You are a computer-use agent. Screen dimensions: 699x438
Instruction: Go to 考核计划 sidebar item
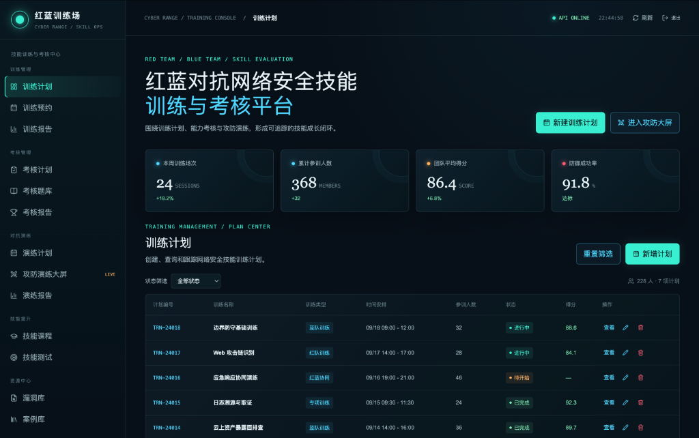[x=63, y=170]
